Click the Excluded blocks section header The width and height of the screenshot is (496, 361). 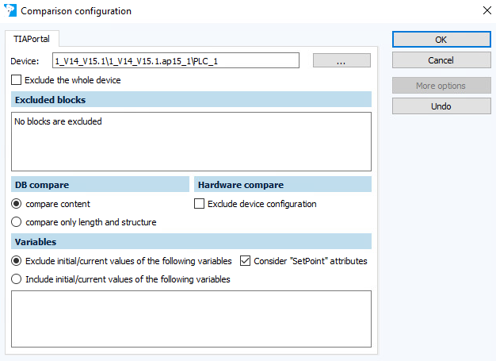pyautogui.click(x=191, y=100)
